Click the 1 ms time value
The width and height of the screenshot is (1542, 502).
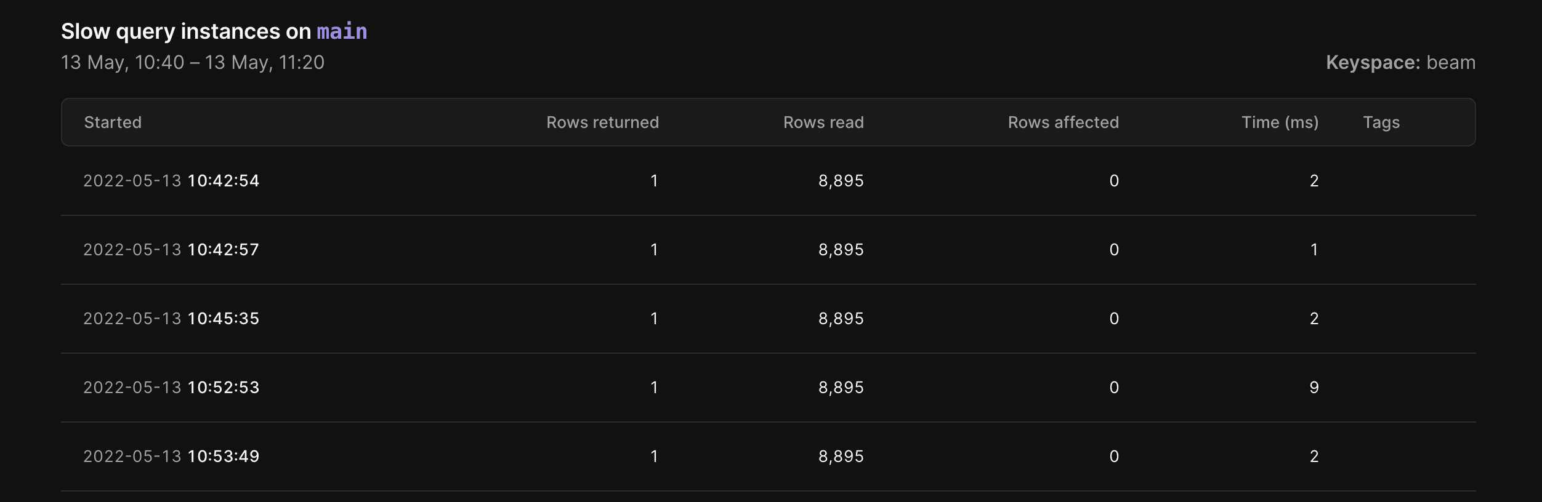(1314, 250)
